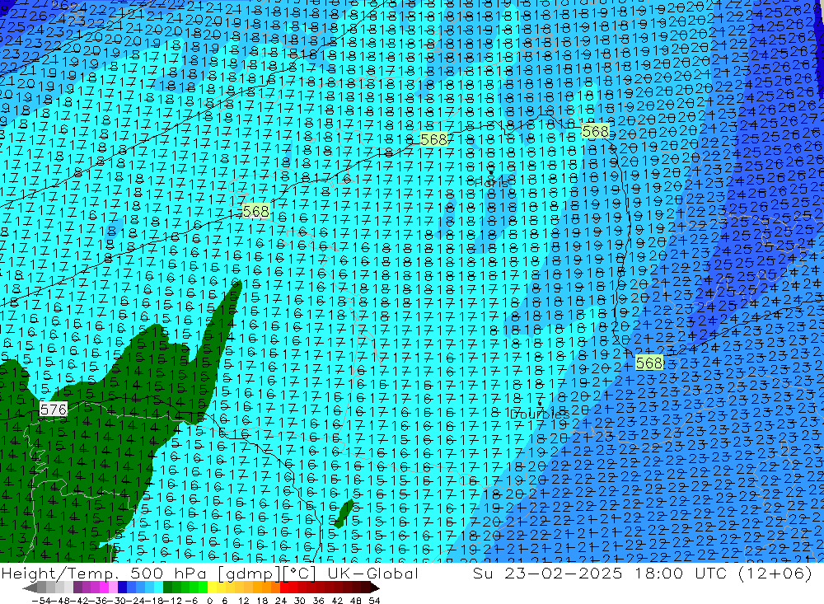Click the 576 contour label
The height and width of the screenshot is (604, 824).
pos(53,409)
